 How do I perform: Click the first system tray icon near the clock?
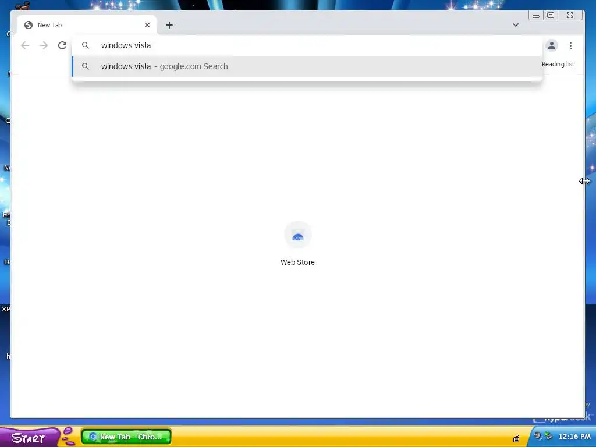coord(537,436)
